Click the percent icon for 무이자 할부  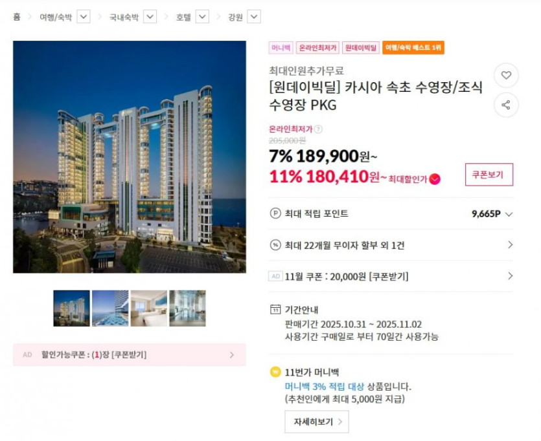275,245
